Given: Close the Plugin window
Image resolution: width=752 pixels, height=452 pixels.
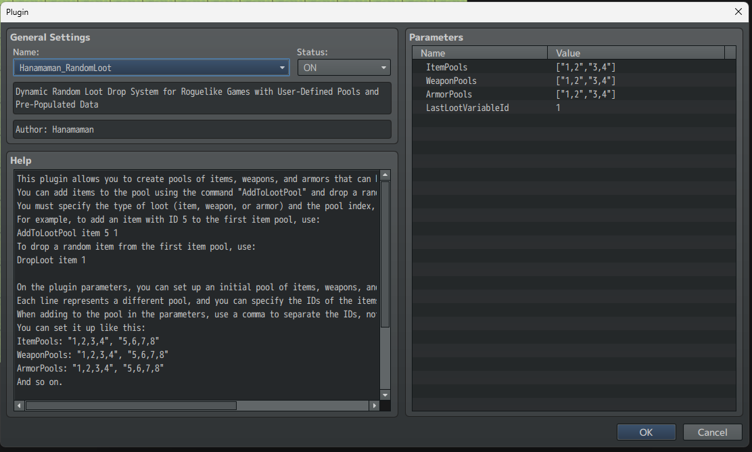Looking at the screenshot, I should pyautogui.click(x=738, y=12).
